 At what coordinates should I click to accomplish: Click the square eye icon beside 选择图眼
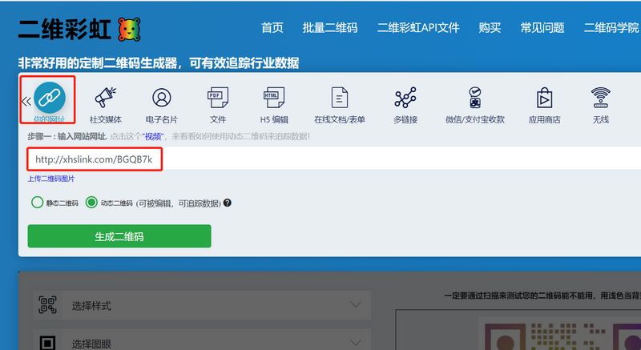point(48,343)
